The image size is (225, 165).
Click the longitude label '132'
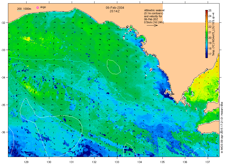(94, 162)
